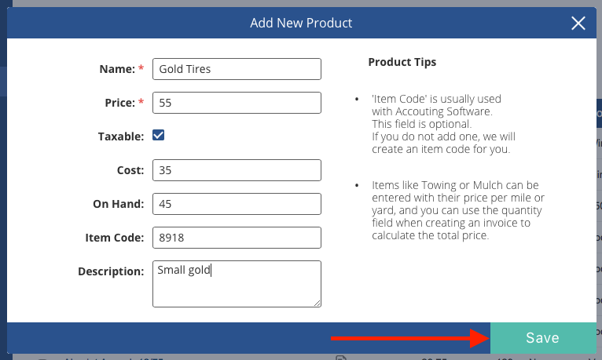Uncheck the Taxable checkbox
Image resolution: width=602 pixels, height=360 pixels.
(x=158, y=135)
